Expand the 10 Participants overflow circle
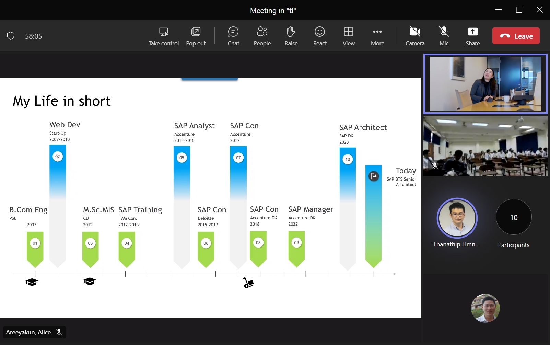 (513, 217)
